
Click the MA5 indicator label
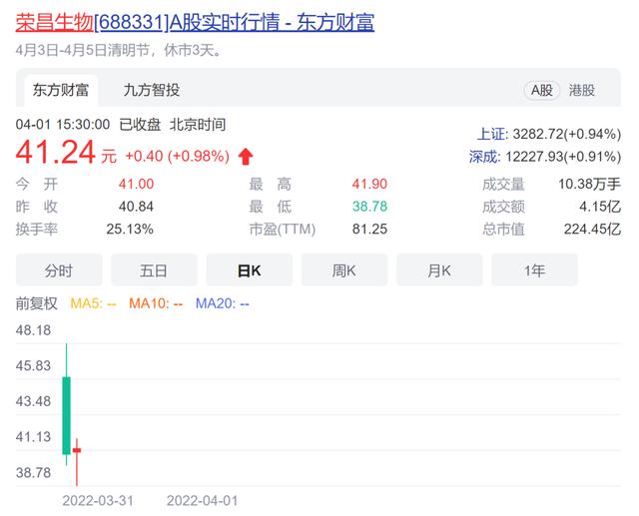coord(93,303)
